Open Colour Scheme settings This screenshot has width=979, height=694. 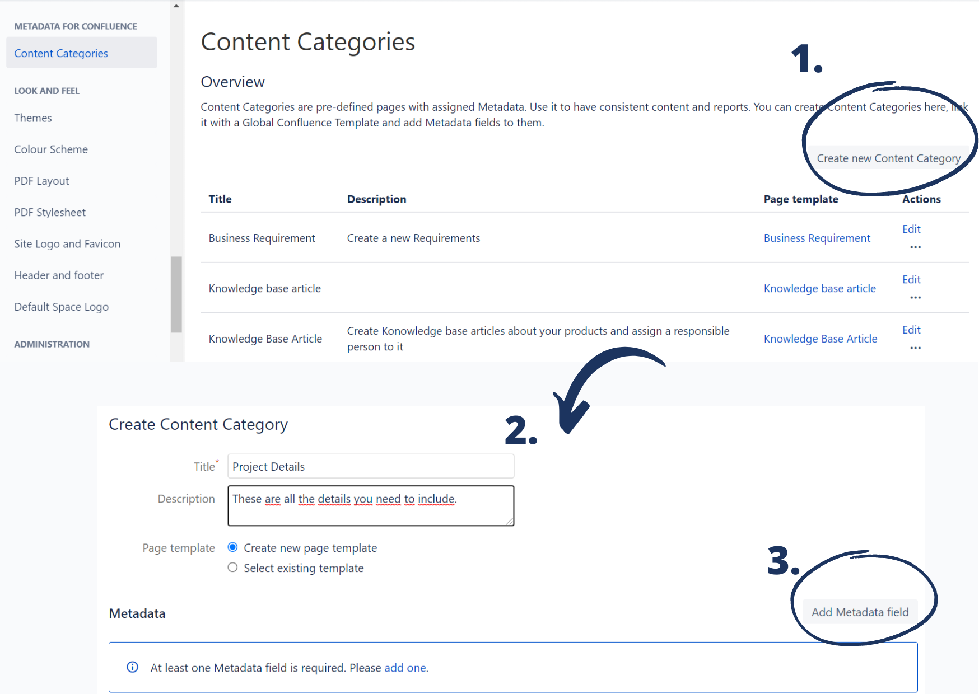(51, 149)
